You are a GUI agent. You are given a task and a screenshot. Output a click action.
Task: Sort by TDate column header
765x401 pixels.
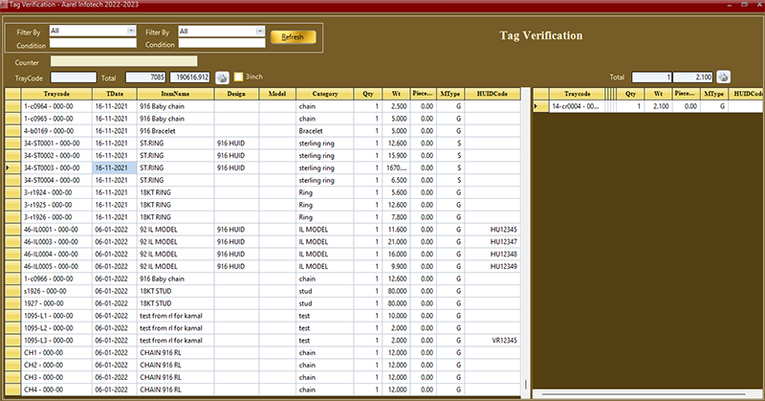pos(115,94)
